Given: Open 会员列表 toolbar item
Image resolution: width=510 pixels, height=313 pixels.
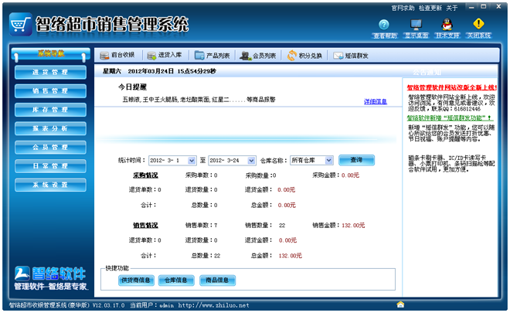Looking at the screenshot, I should point(257,56).
